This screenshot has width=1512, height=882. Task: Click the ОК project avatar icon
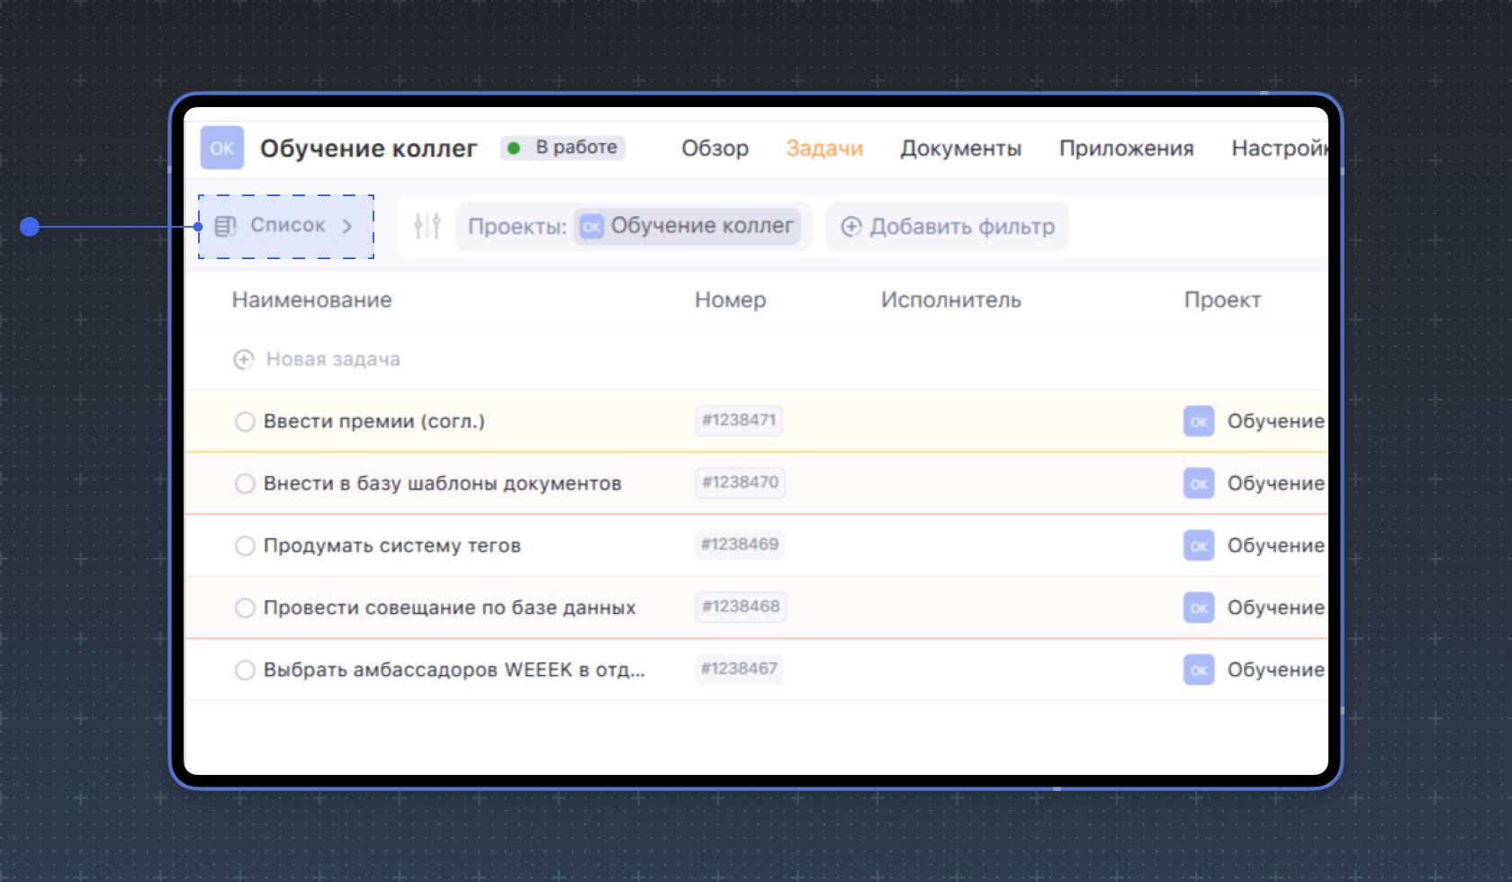pyautogui.click(x=221, y=148)
